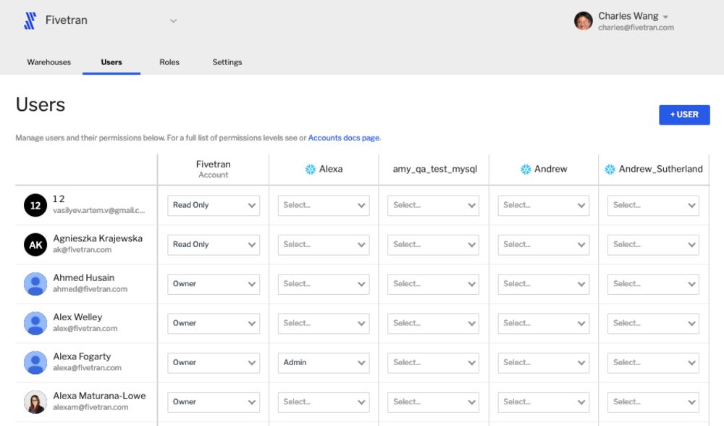
Task: Open Andrew warehouse dropdown for Ahmed Husain
Action: point(544,284)
